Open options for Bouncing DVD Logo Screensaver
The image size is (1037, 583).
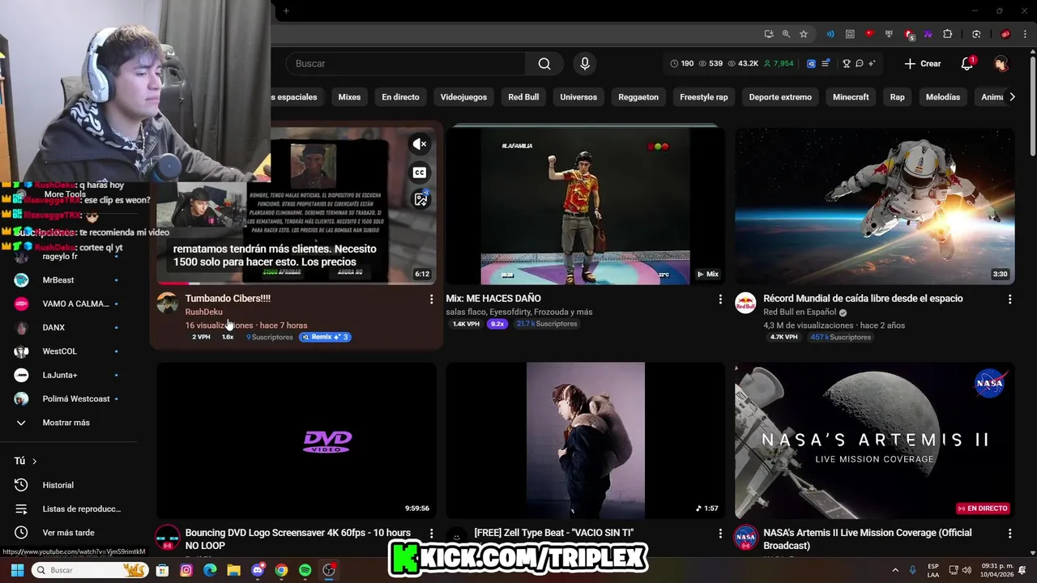point(431,534)
